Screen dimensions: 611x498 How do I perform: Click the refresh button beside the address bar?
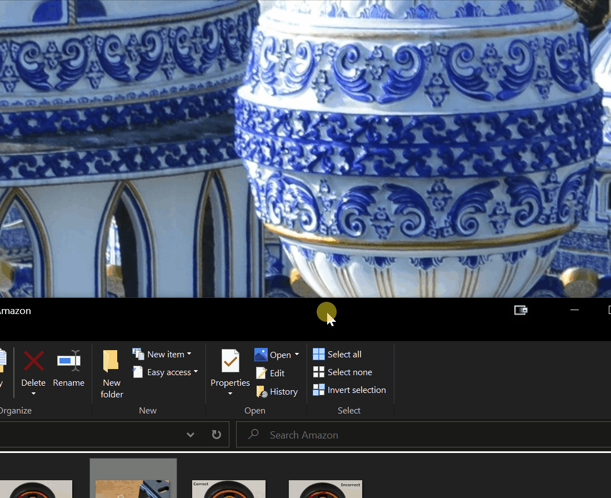[217, 435]
